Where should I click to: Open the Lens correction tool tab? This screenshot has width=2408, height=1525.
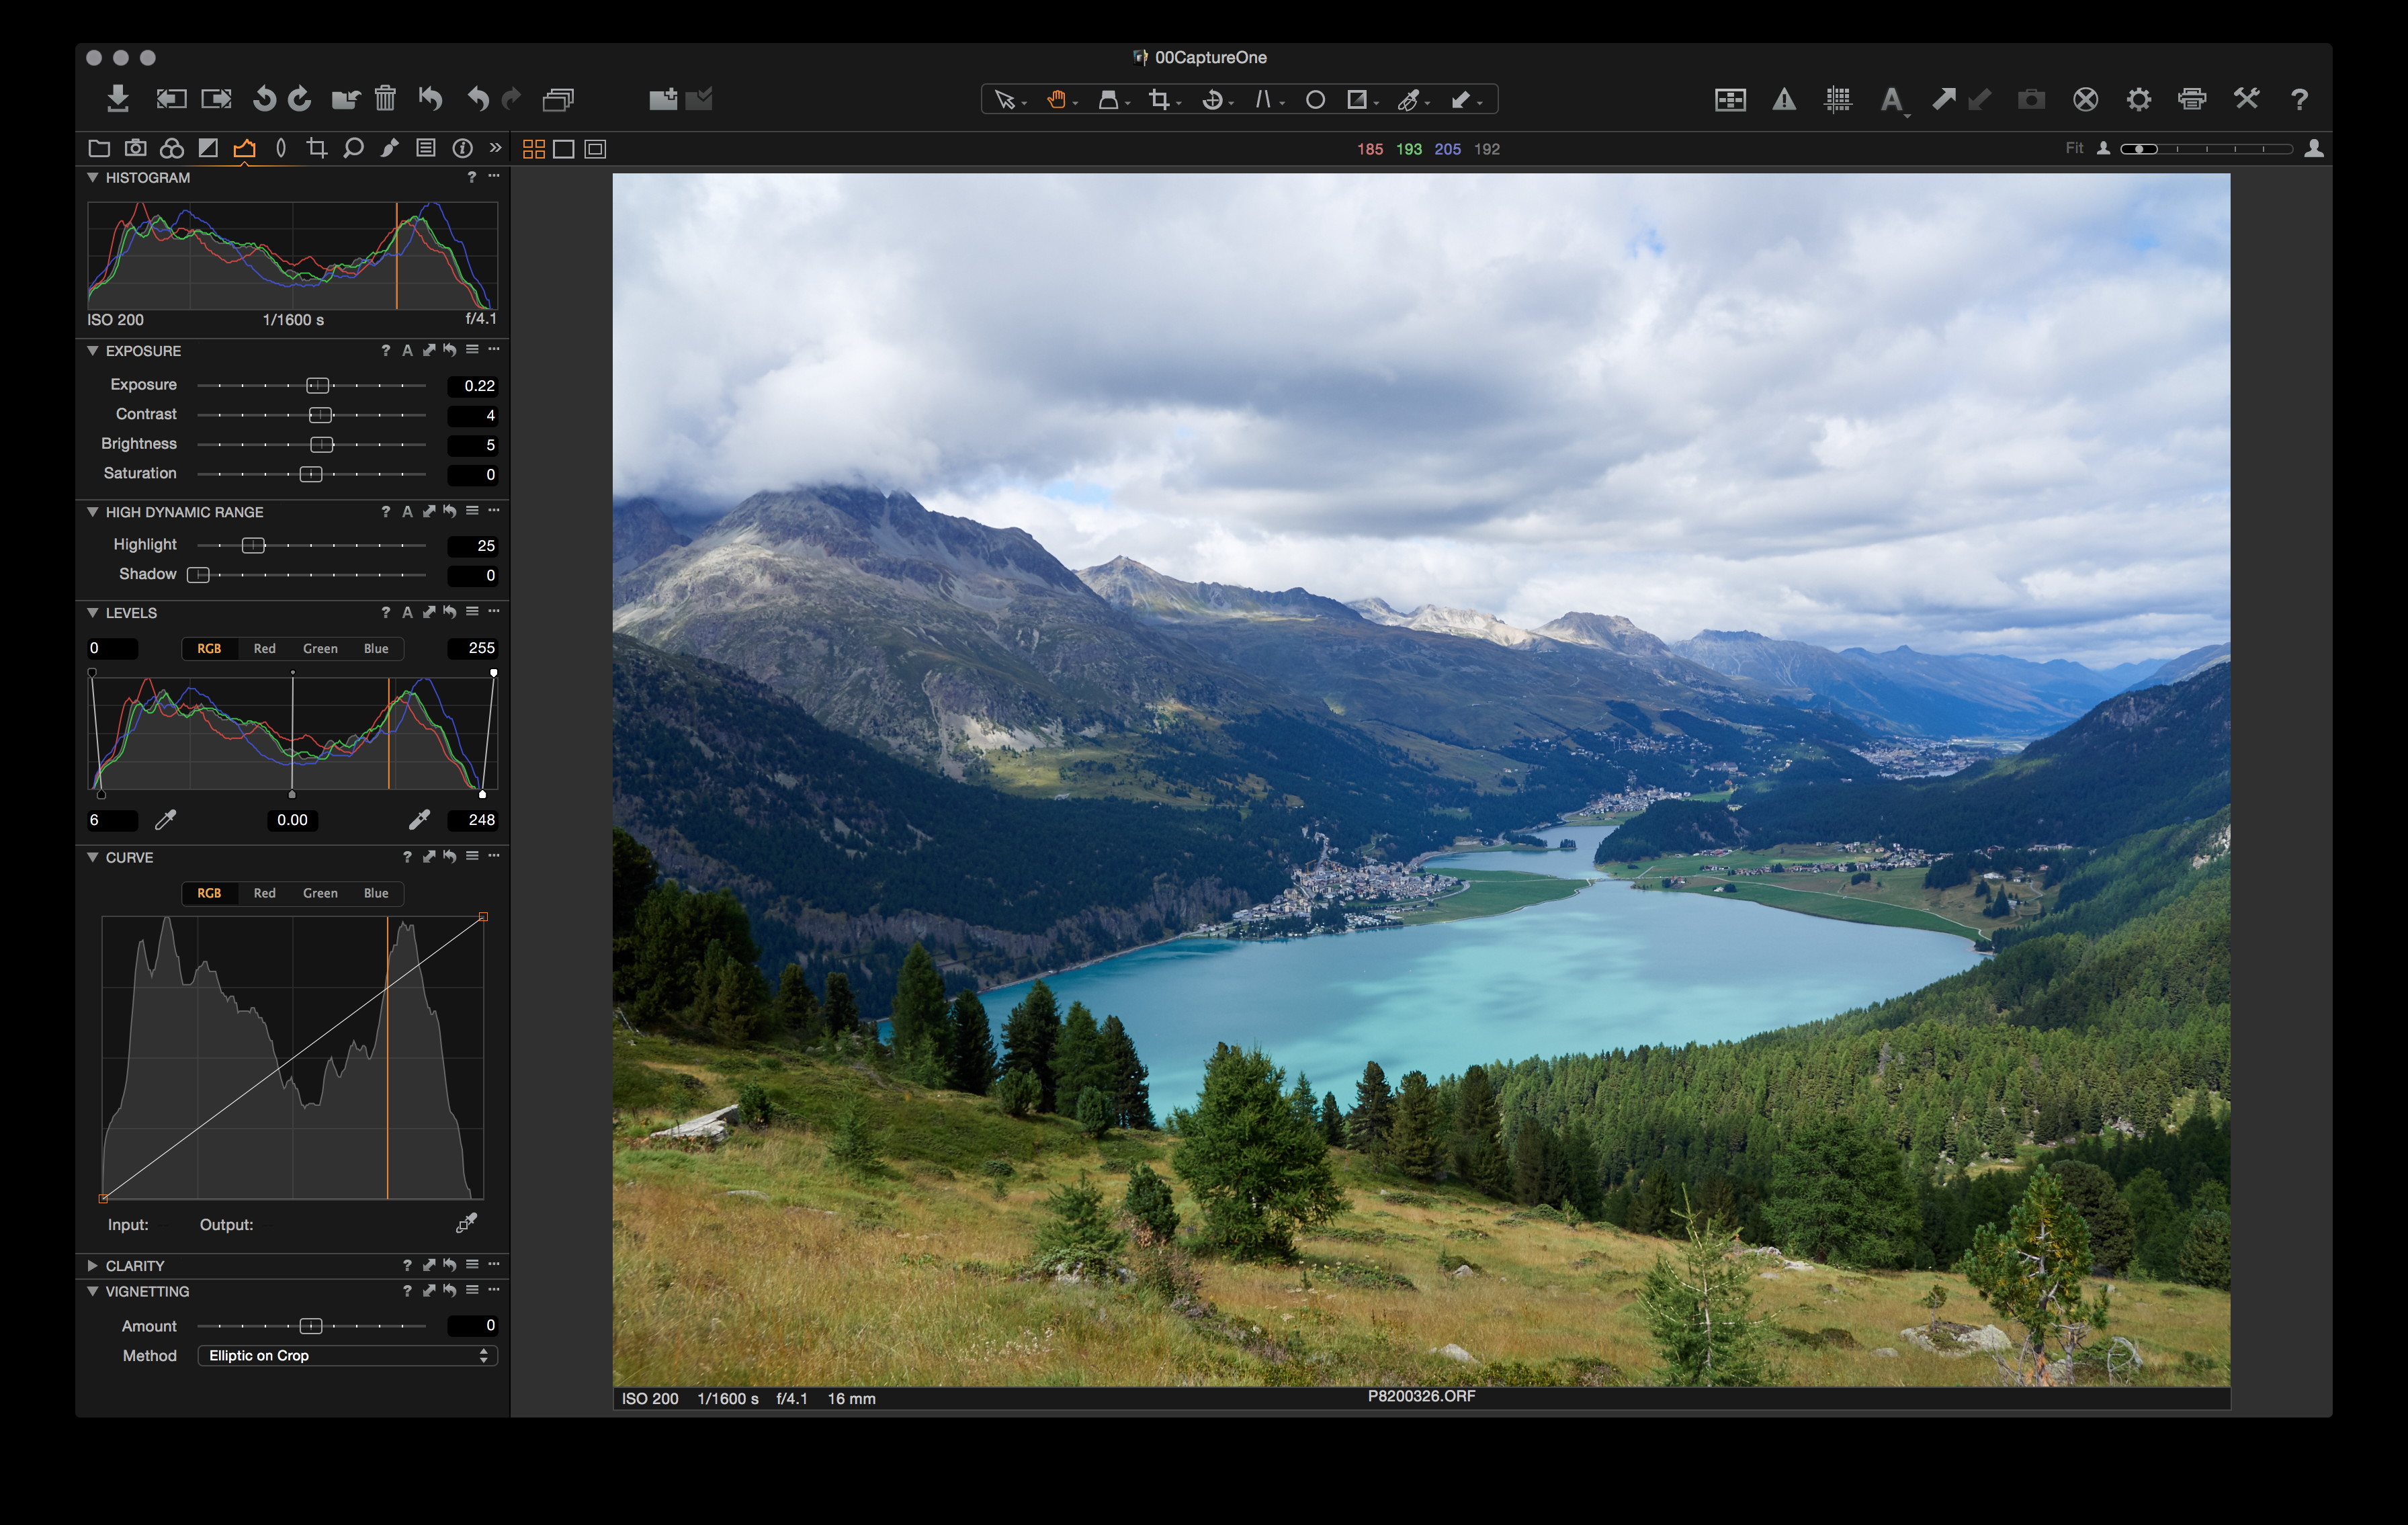[281, 149]
